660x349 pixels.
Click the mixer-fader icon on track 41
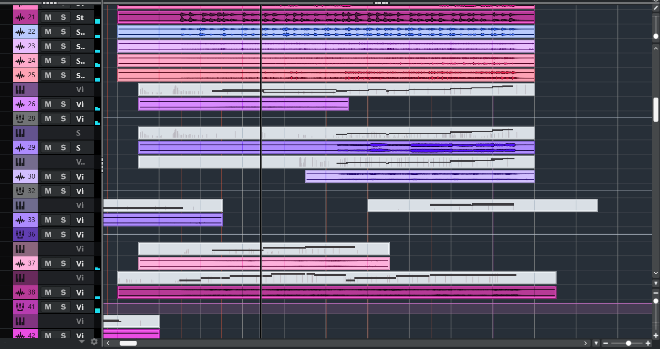pos(20,307)
